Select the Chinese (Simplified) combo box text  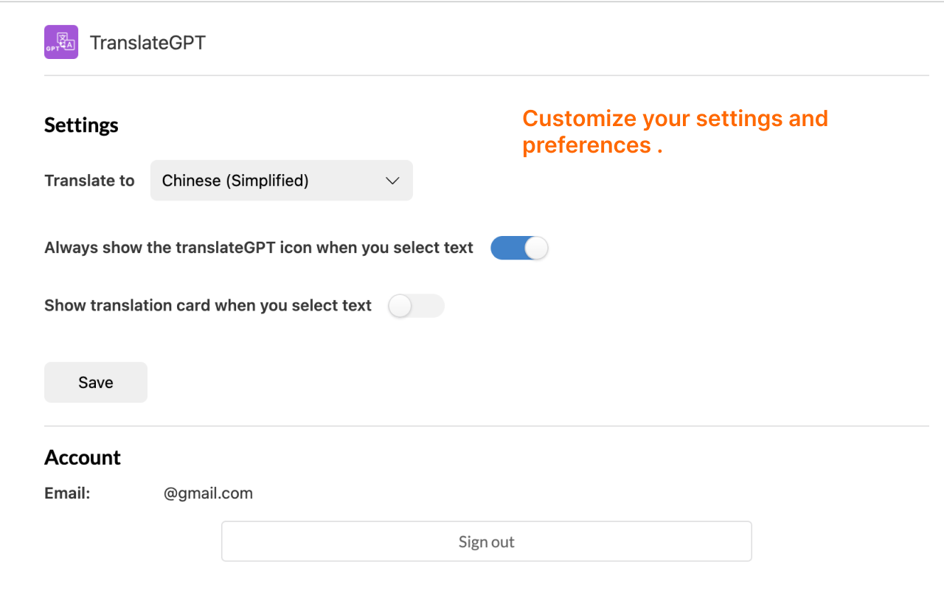tap(235, 181)
